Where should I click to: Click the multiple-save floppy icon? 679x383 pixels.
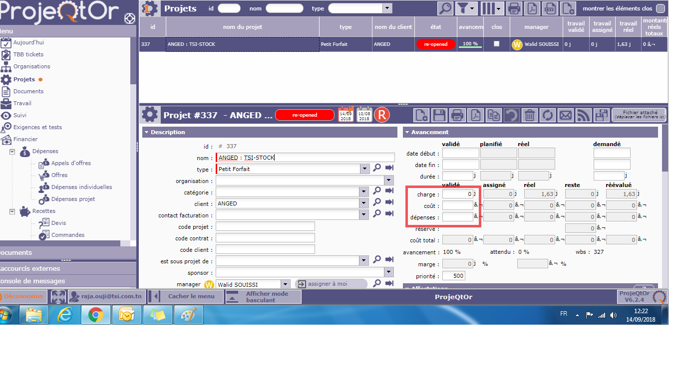pos(602,115)
